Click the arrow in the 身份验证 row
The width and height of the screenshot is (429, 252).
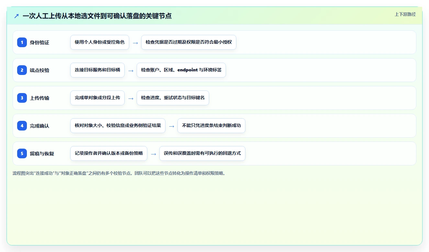[x=135, y=43]
